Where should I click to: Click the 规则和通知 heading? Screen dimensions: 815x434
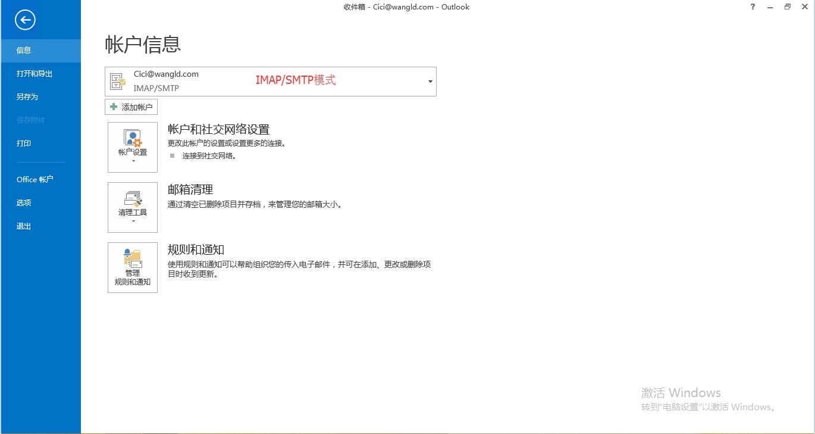coord(196,249)
